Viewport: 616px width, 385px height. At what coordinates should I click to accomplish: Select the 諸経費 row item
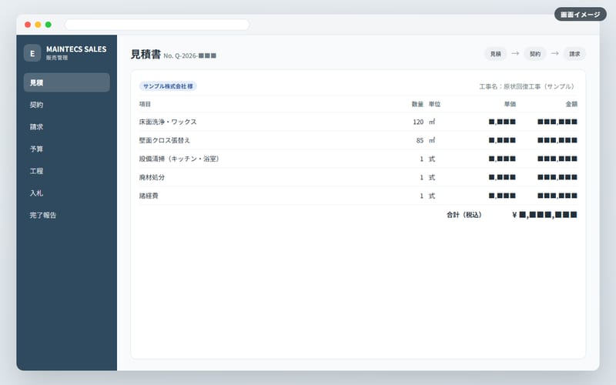pos(149,196)
